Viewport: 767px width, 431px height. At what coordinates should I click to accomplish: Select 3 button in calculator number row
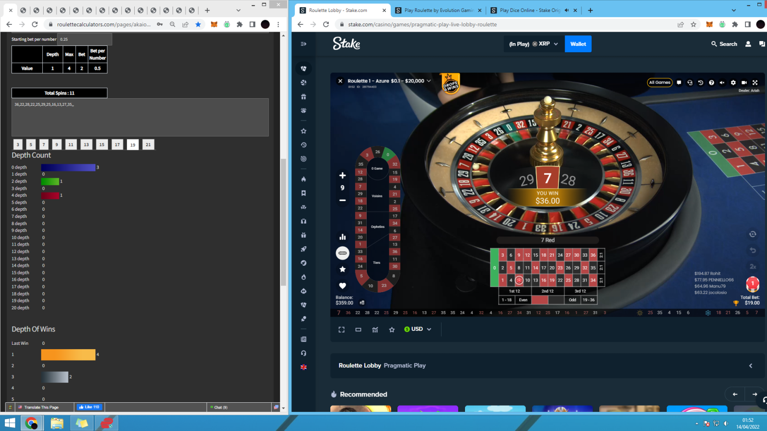tap(18, 145)
